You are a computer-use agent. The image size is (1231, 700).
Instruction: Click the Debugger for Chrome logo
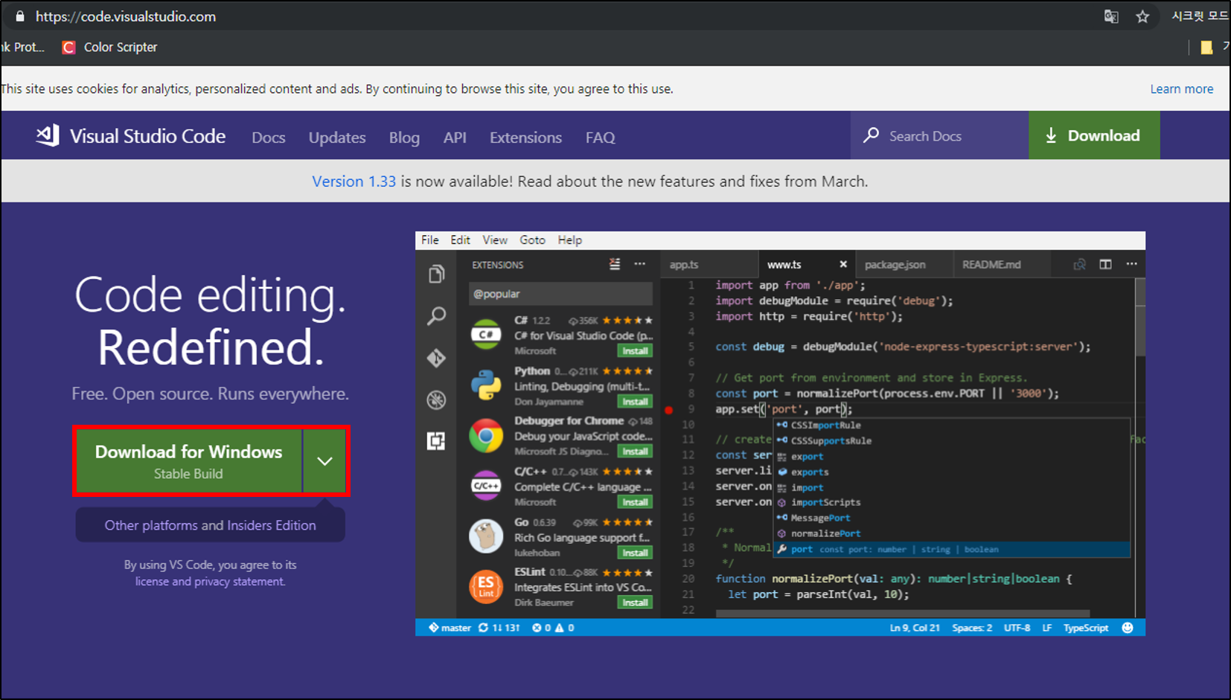tap(486, 436)
